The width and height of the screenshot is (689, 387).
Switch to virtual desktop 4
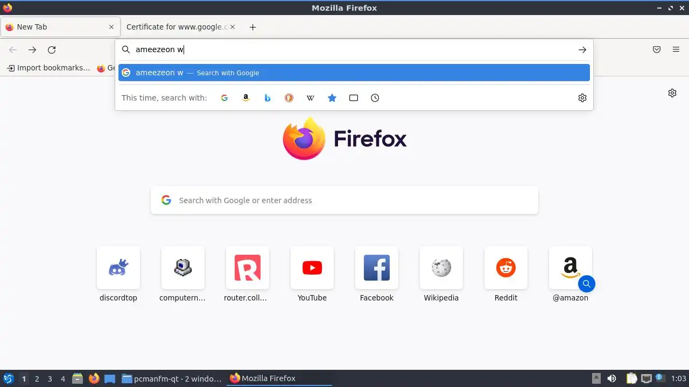63,379
